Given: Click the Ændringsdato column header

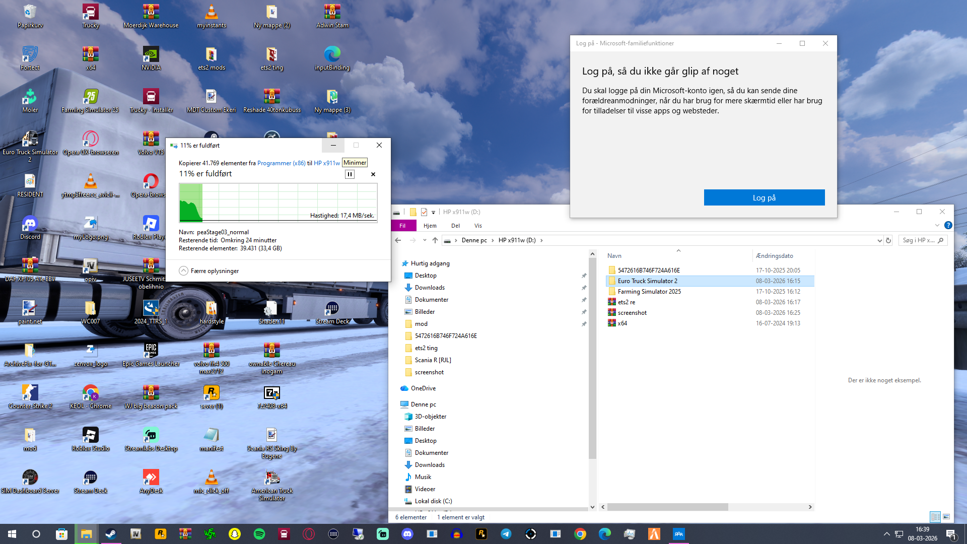Looking at the screenshot, I should [774, 256].
